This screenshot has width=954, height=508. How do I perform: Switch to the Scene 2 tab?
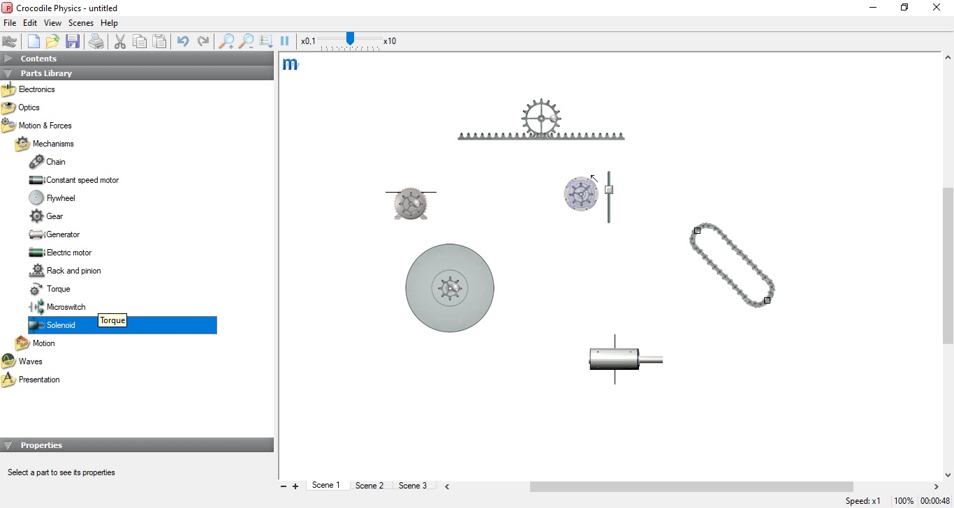[x=369, y=486]
